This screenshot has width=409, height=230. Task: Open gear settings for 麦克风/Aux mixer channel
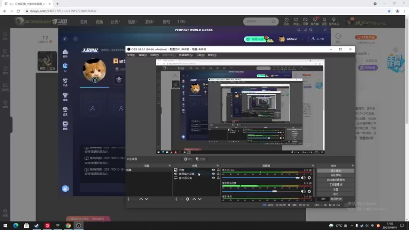pos(309,178)
